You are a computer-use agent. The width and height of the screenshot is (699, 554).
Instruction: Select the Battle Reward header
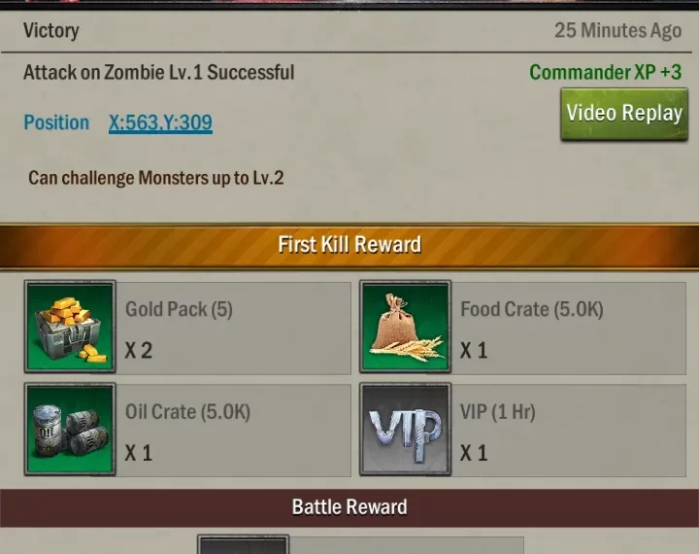(x=349, y=507)
